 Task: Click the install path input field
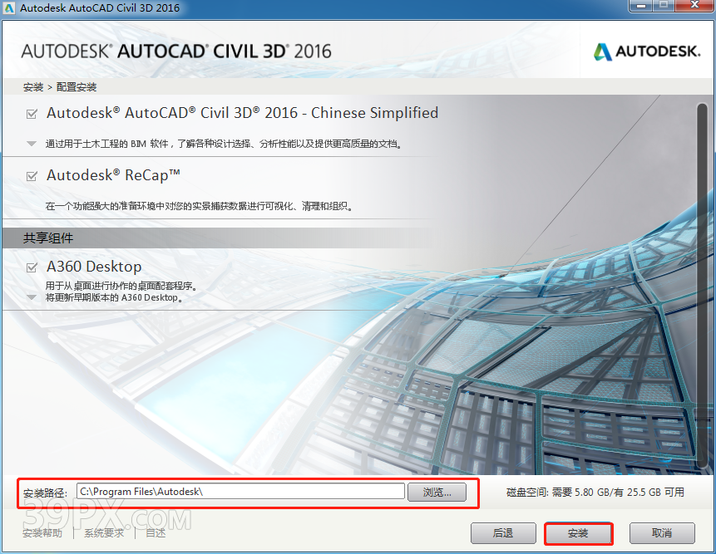click(240, 492)
